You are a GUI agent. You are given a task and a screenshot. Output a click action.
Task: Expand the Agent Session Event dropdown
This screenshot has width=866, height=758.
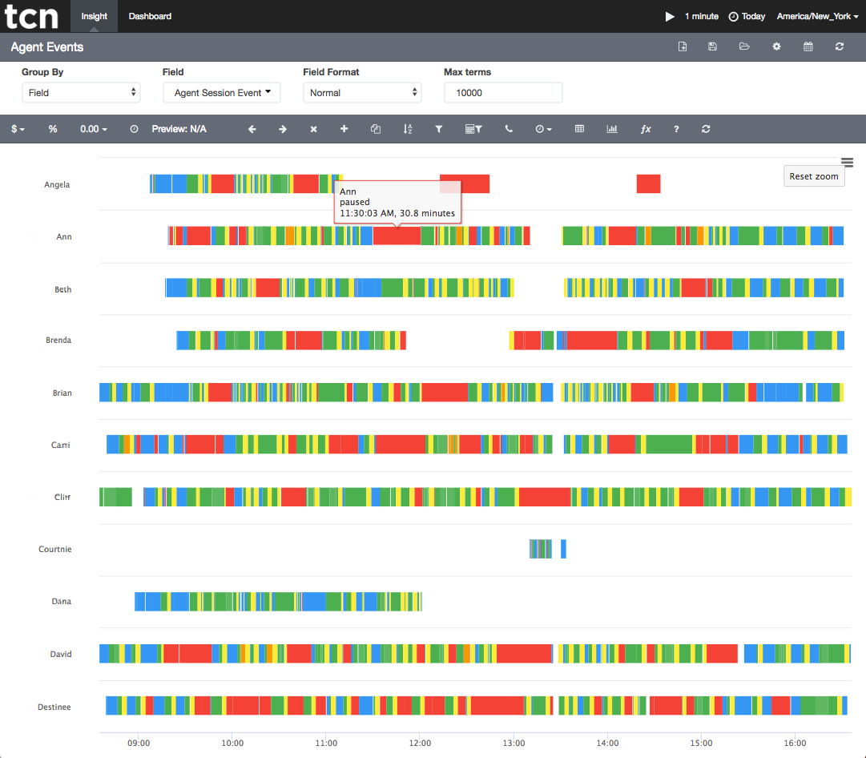222,93
